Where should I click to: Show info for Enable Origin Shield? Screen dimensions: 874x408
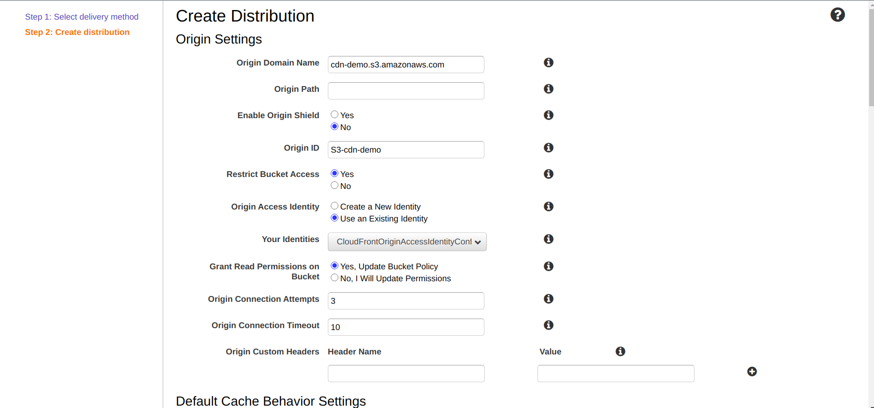(x=549, y=115)
